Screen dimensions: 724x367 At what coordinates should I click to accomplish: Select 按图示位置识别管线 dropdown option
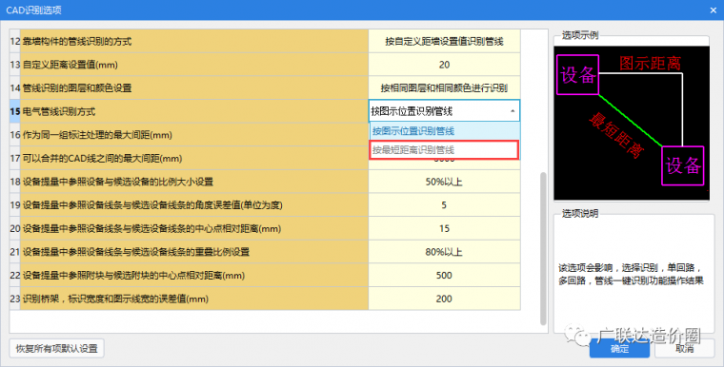444,131
